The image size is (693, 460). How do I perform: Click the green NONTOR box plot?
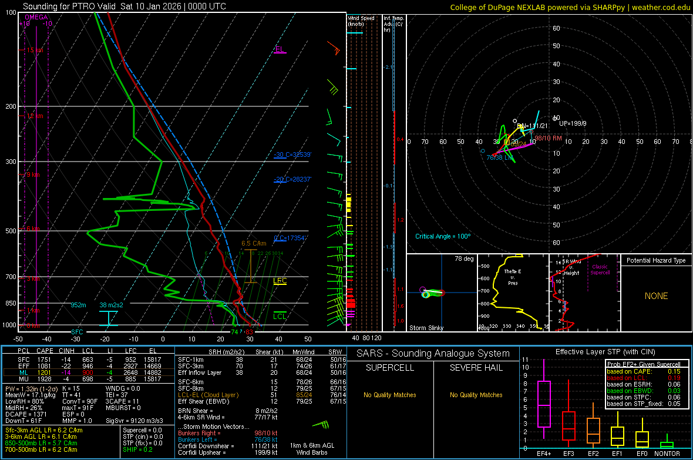(x=667, y=442)
